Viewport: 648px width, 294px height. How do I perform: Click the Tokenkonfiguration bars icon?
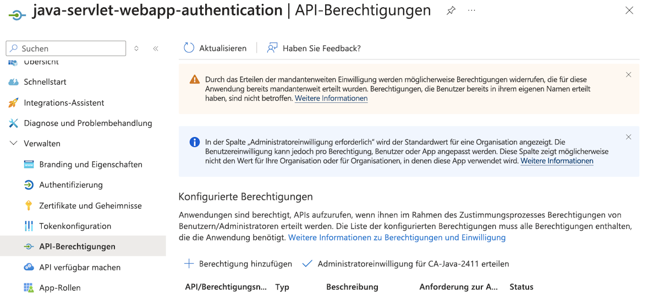point(29,226)
